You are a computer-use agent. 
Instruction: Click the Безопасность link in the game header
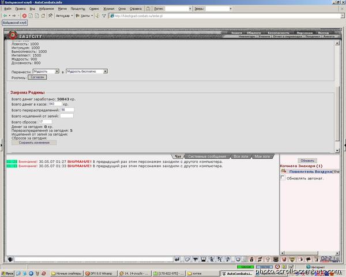(x=279, y=33)
